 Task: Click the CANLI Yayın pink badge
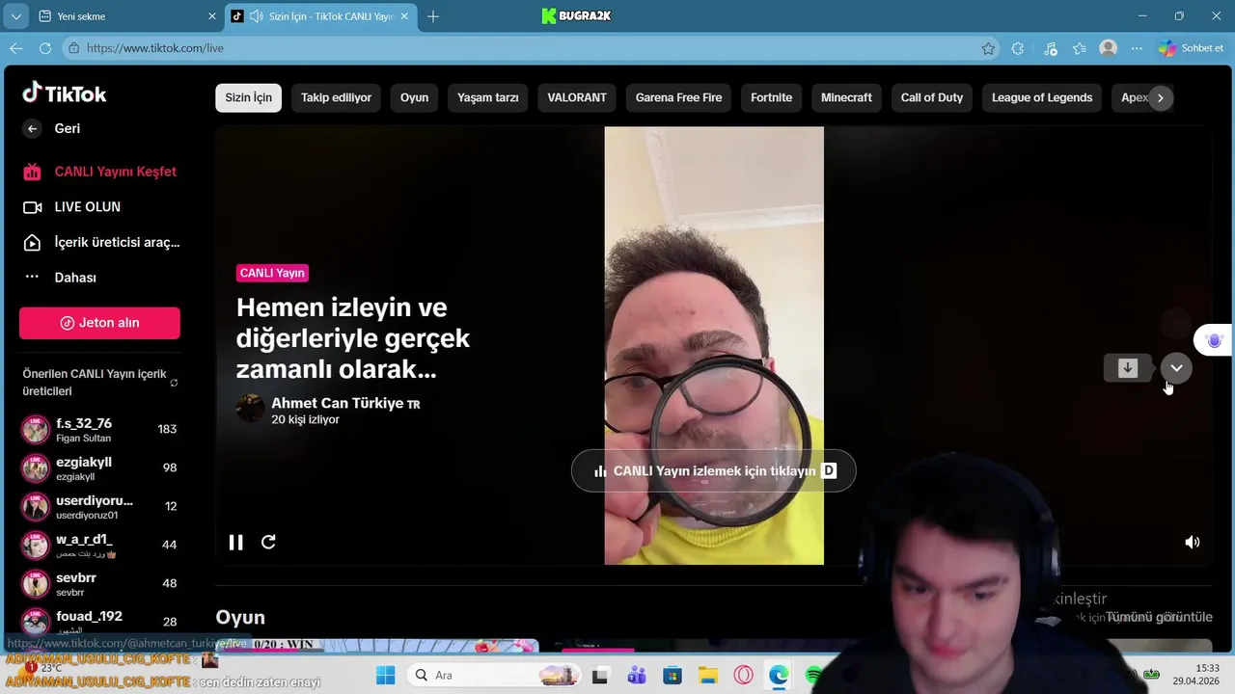point(272,273)
